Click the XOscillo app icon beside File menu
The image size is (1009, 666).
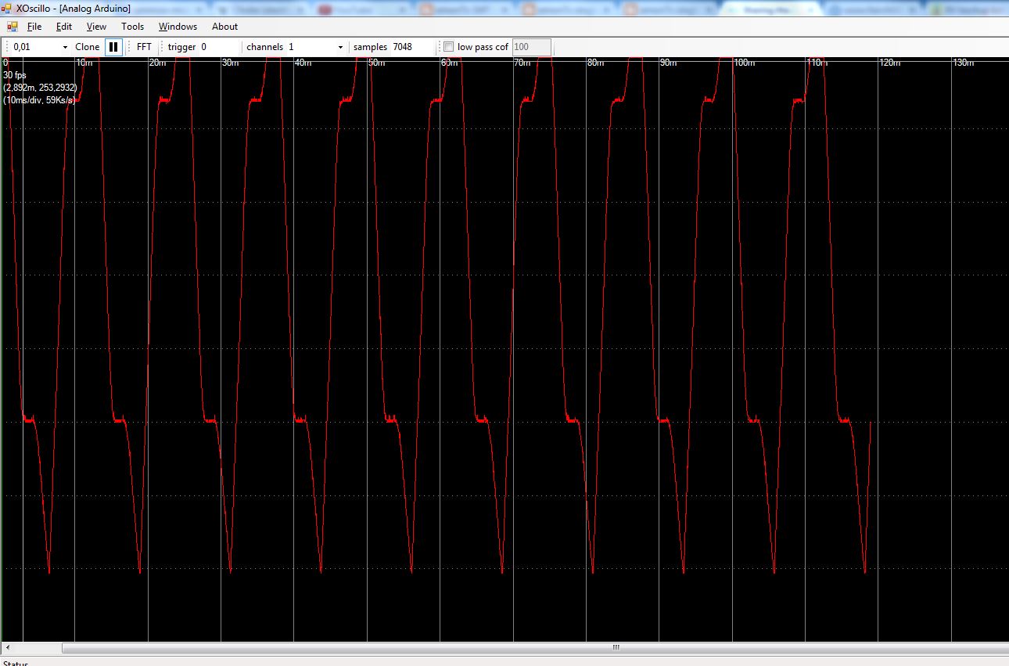pyautogui.click(x=13, y=27)
